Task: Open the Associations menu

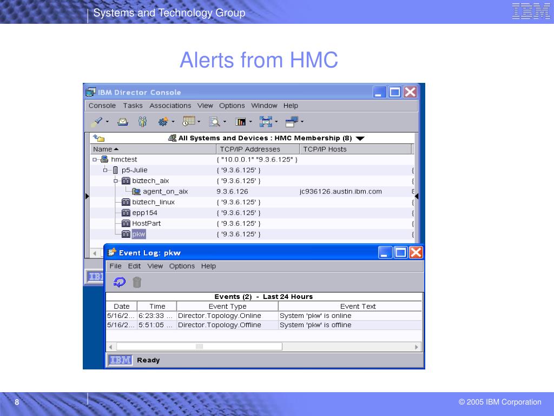Action: point(170,106)
